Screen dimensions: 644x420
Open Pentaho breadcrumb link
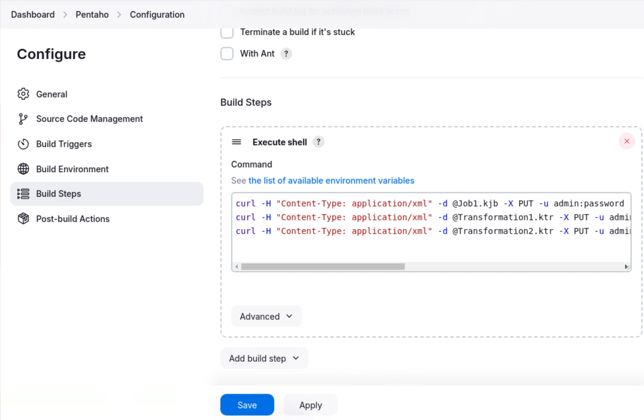92,14
